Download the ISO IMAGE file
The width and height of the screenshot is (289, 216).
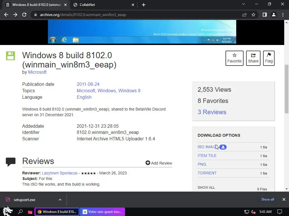coord(206,147)
